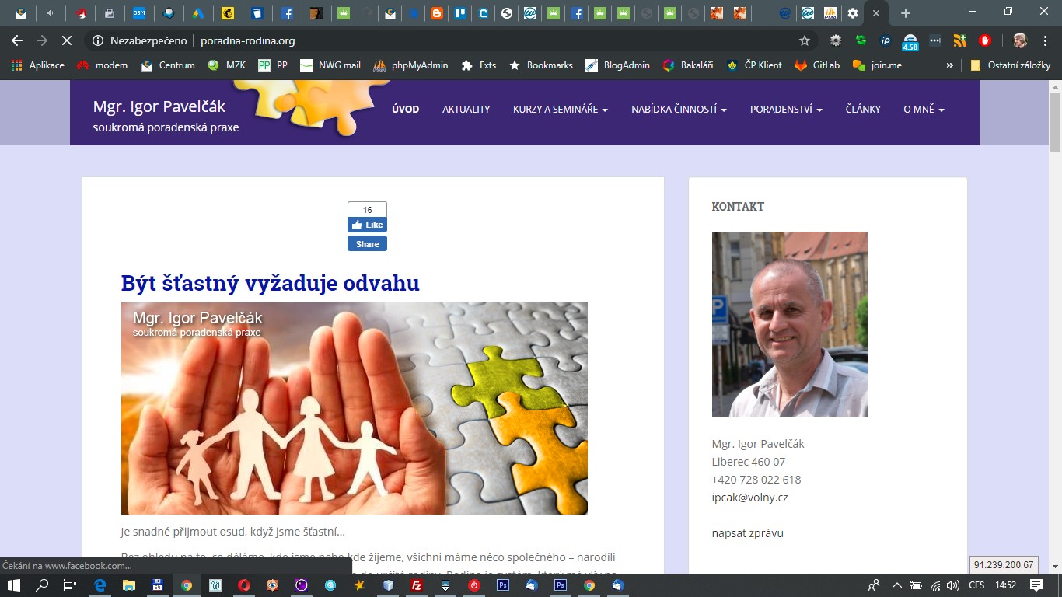Viewport: 1062px width, 597px height.
Task: Expand the PORADENSTVÍ dropdown
Action: pyautogui.click(x=785, y=110)
